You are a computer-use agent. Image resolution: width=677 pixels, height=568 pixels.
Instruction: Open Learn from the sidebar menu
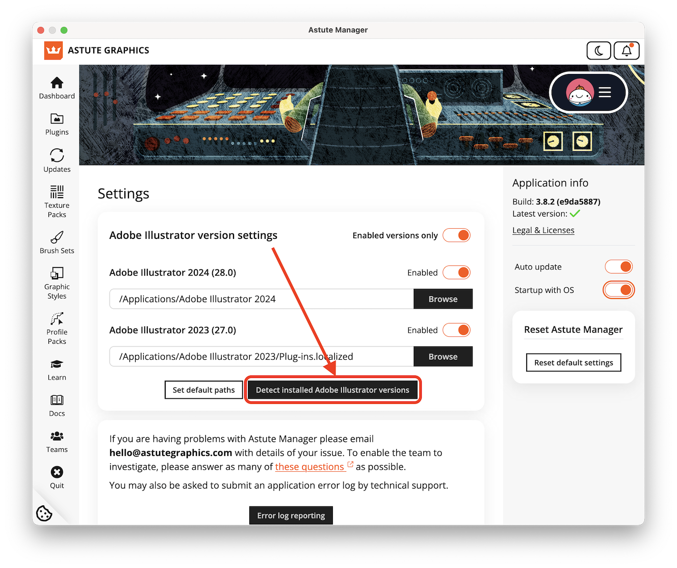[57, 369]
